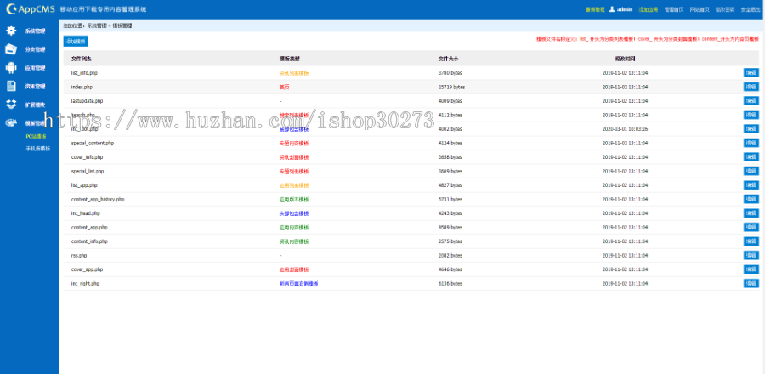Click the file name inc_right.php
Screen dimensions: 765x374
click(85, 283)
